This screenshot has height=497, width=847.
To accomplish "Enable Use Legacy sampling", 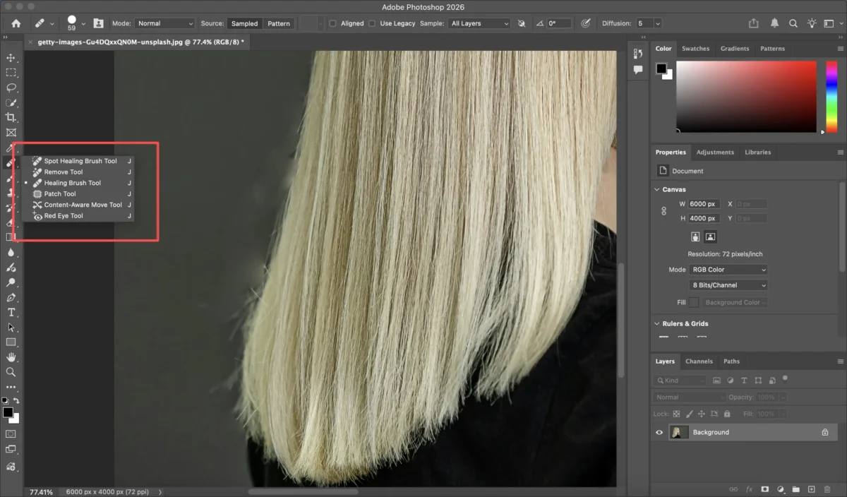I will tap(373, 23).
